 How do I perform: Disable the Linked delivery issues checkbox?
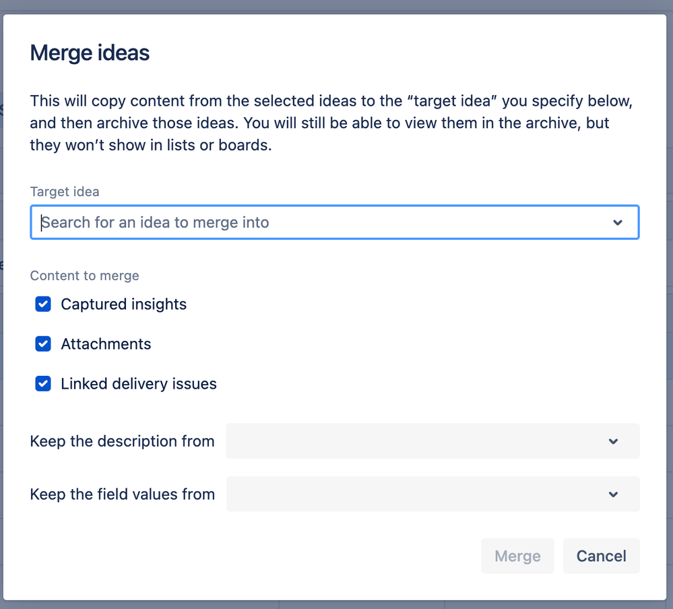[43, 384]
